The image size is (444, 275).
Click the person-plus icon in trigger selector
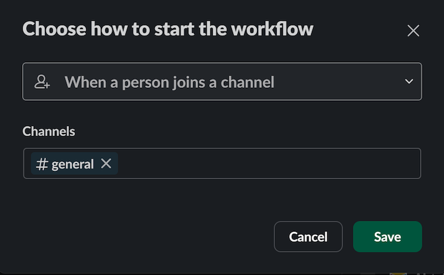(42, 82)
